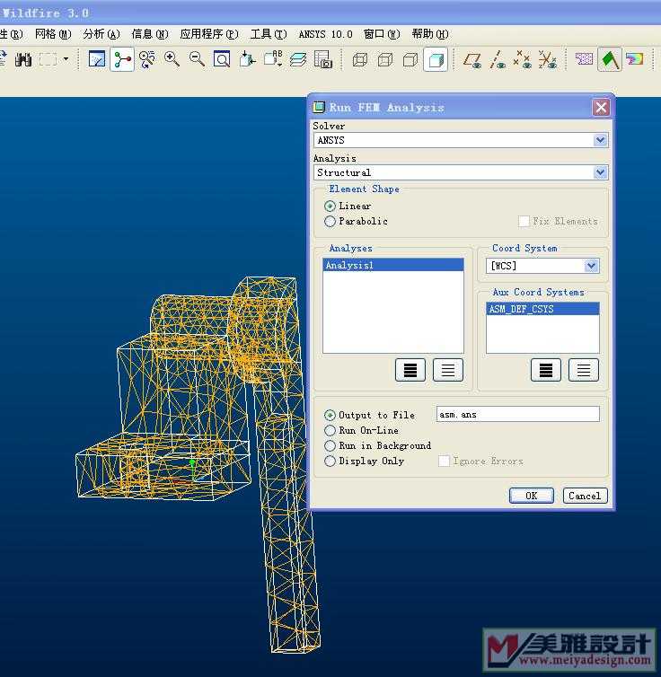Open the 分析(A) menu
Screen dimensions: 661x677
(x=101, y=34)
